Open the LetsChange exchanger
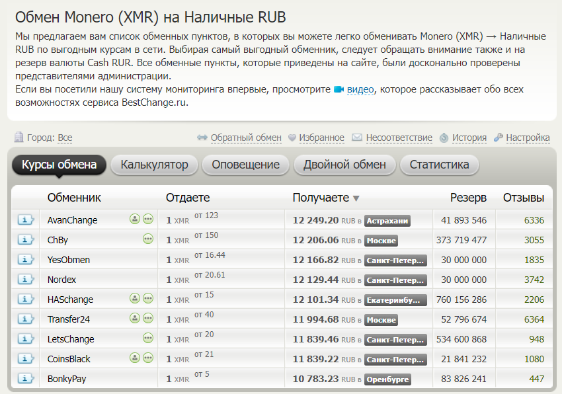 pyautogui.click(x=71, y=339)
